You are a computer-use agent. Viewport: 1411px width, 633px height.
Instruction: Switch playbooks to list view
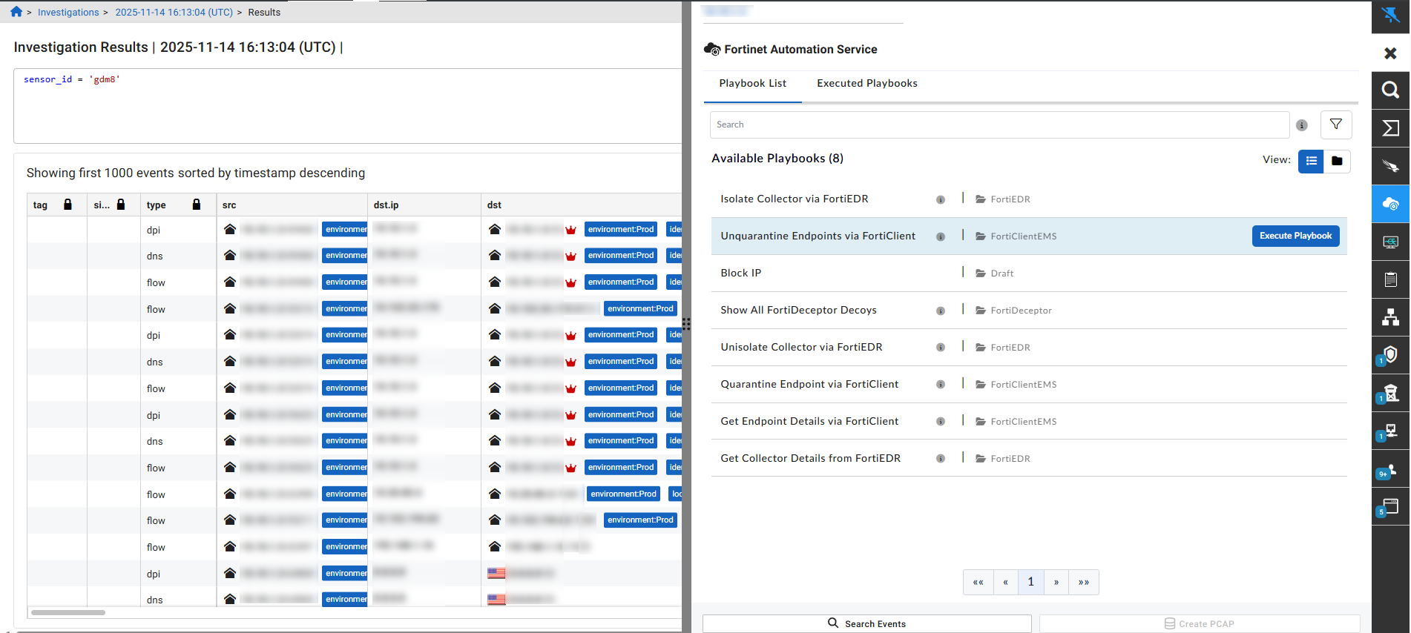tap(1311, 161)
